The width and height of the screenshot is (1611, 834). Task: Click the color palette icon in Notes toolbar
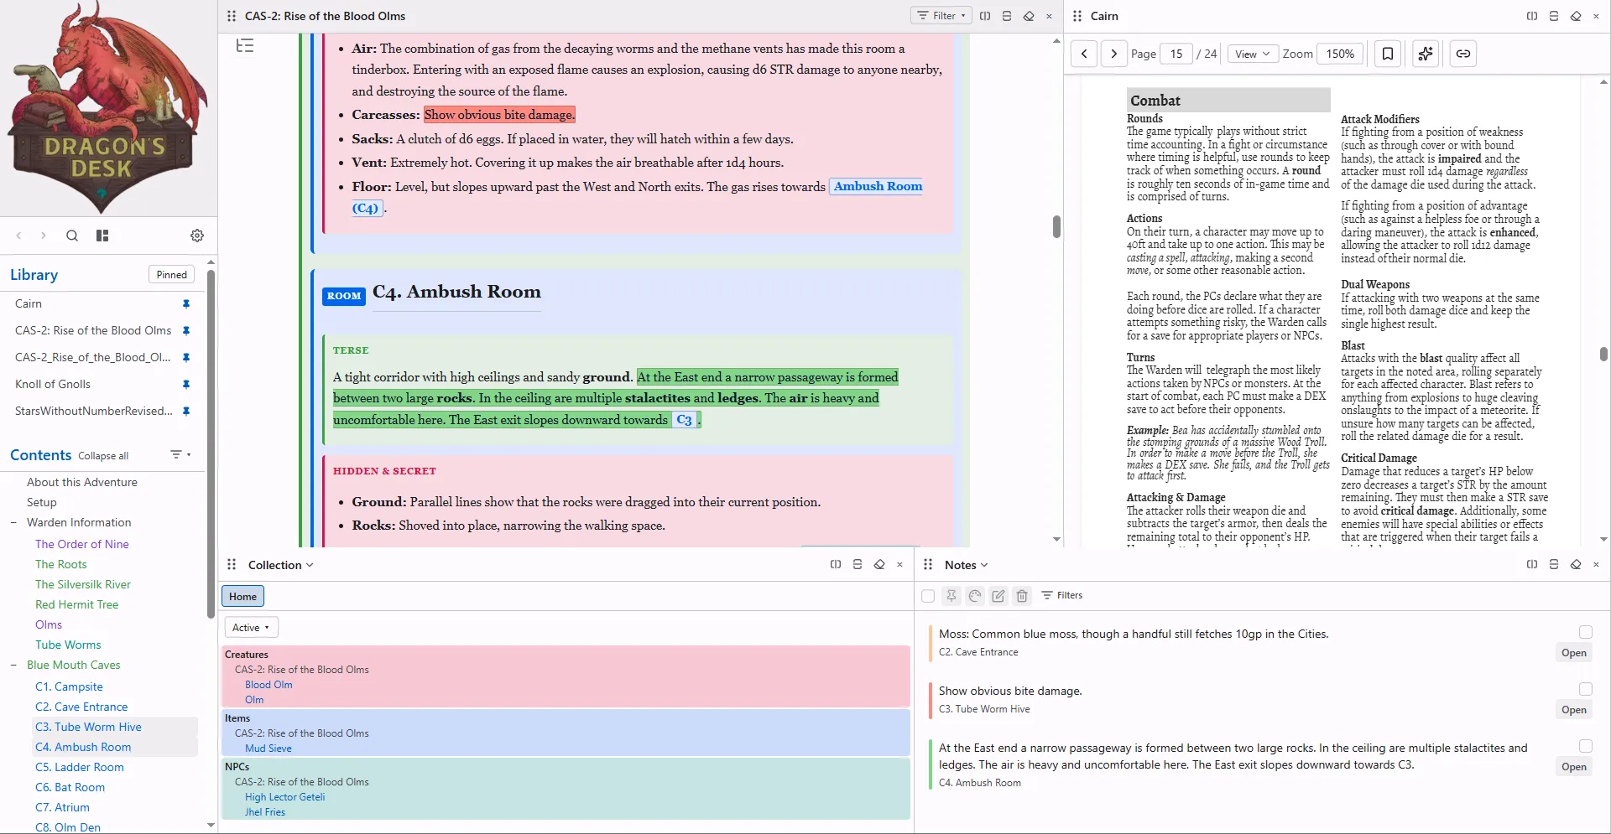(975, 596)
